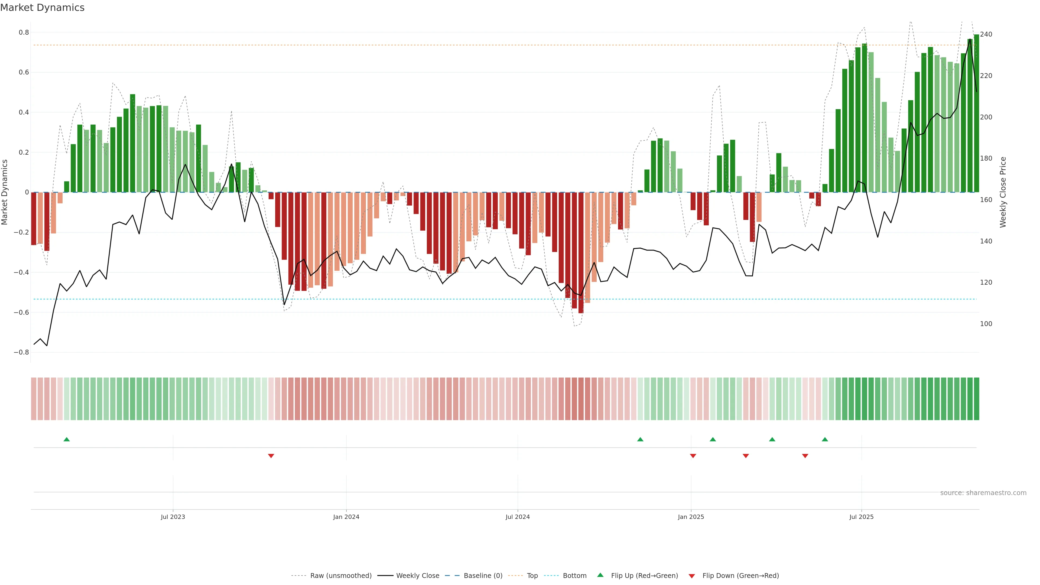Click the Jul 2023 x-axis label
This screenshot has width=1040, height=585.
(x=173, y=517)
